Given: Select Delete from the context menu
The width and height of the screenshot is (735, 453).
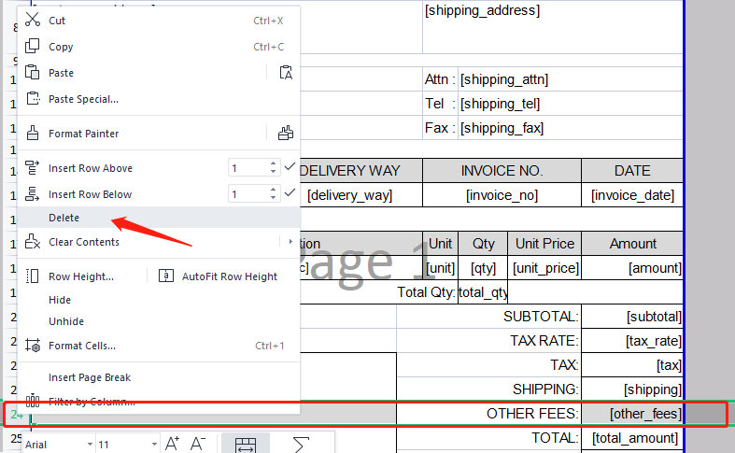Looking at the screenshot, I should tap(64, 218).
